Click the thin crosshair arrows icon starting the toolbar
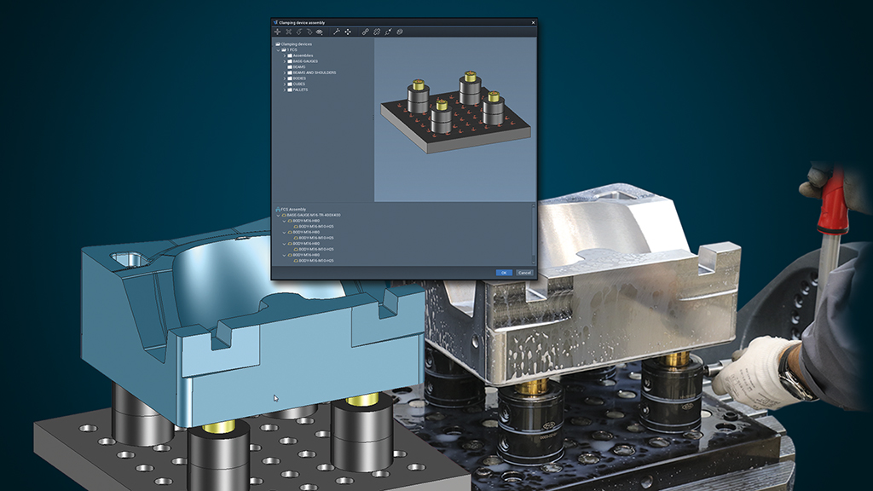 [x=277, y=32]
